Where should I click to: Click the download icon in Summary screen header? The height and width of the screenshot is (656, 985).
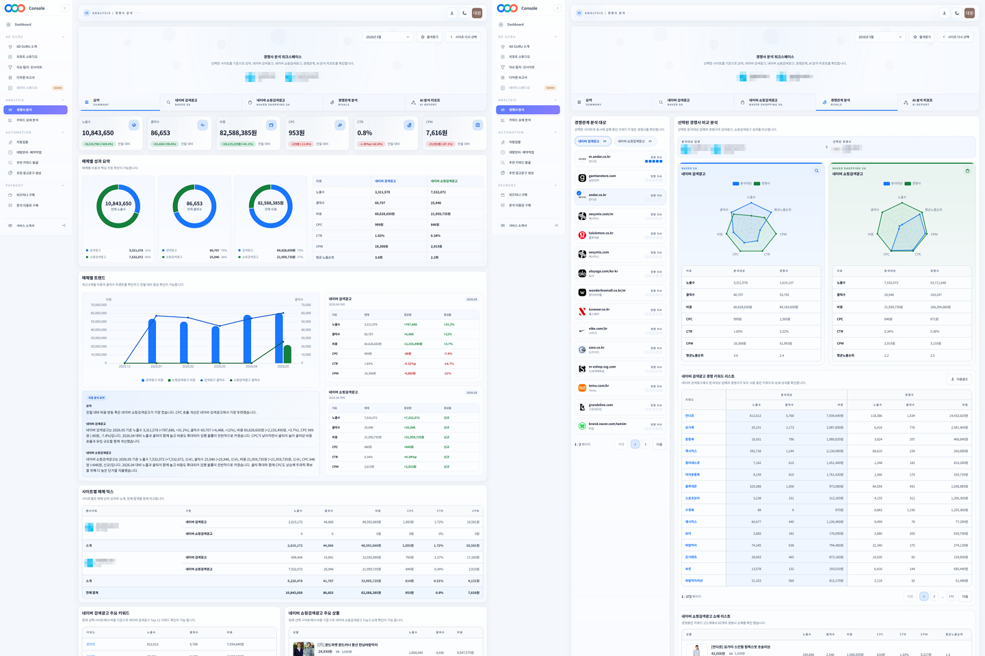point(452,13)
